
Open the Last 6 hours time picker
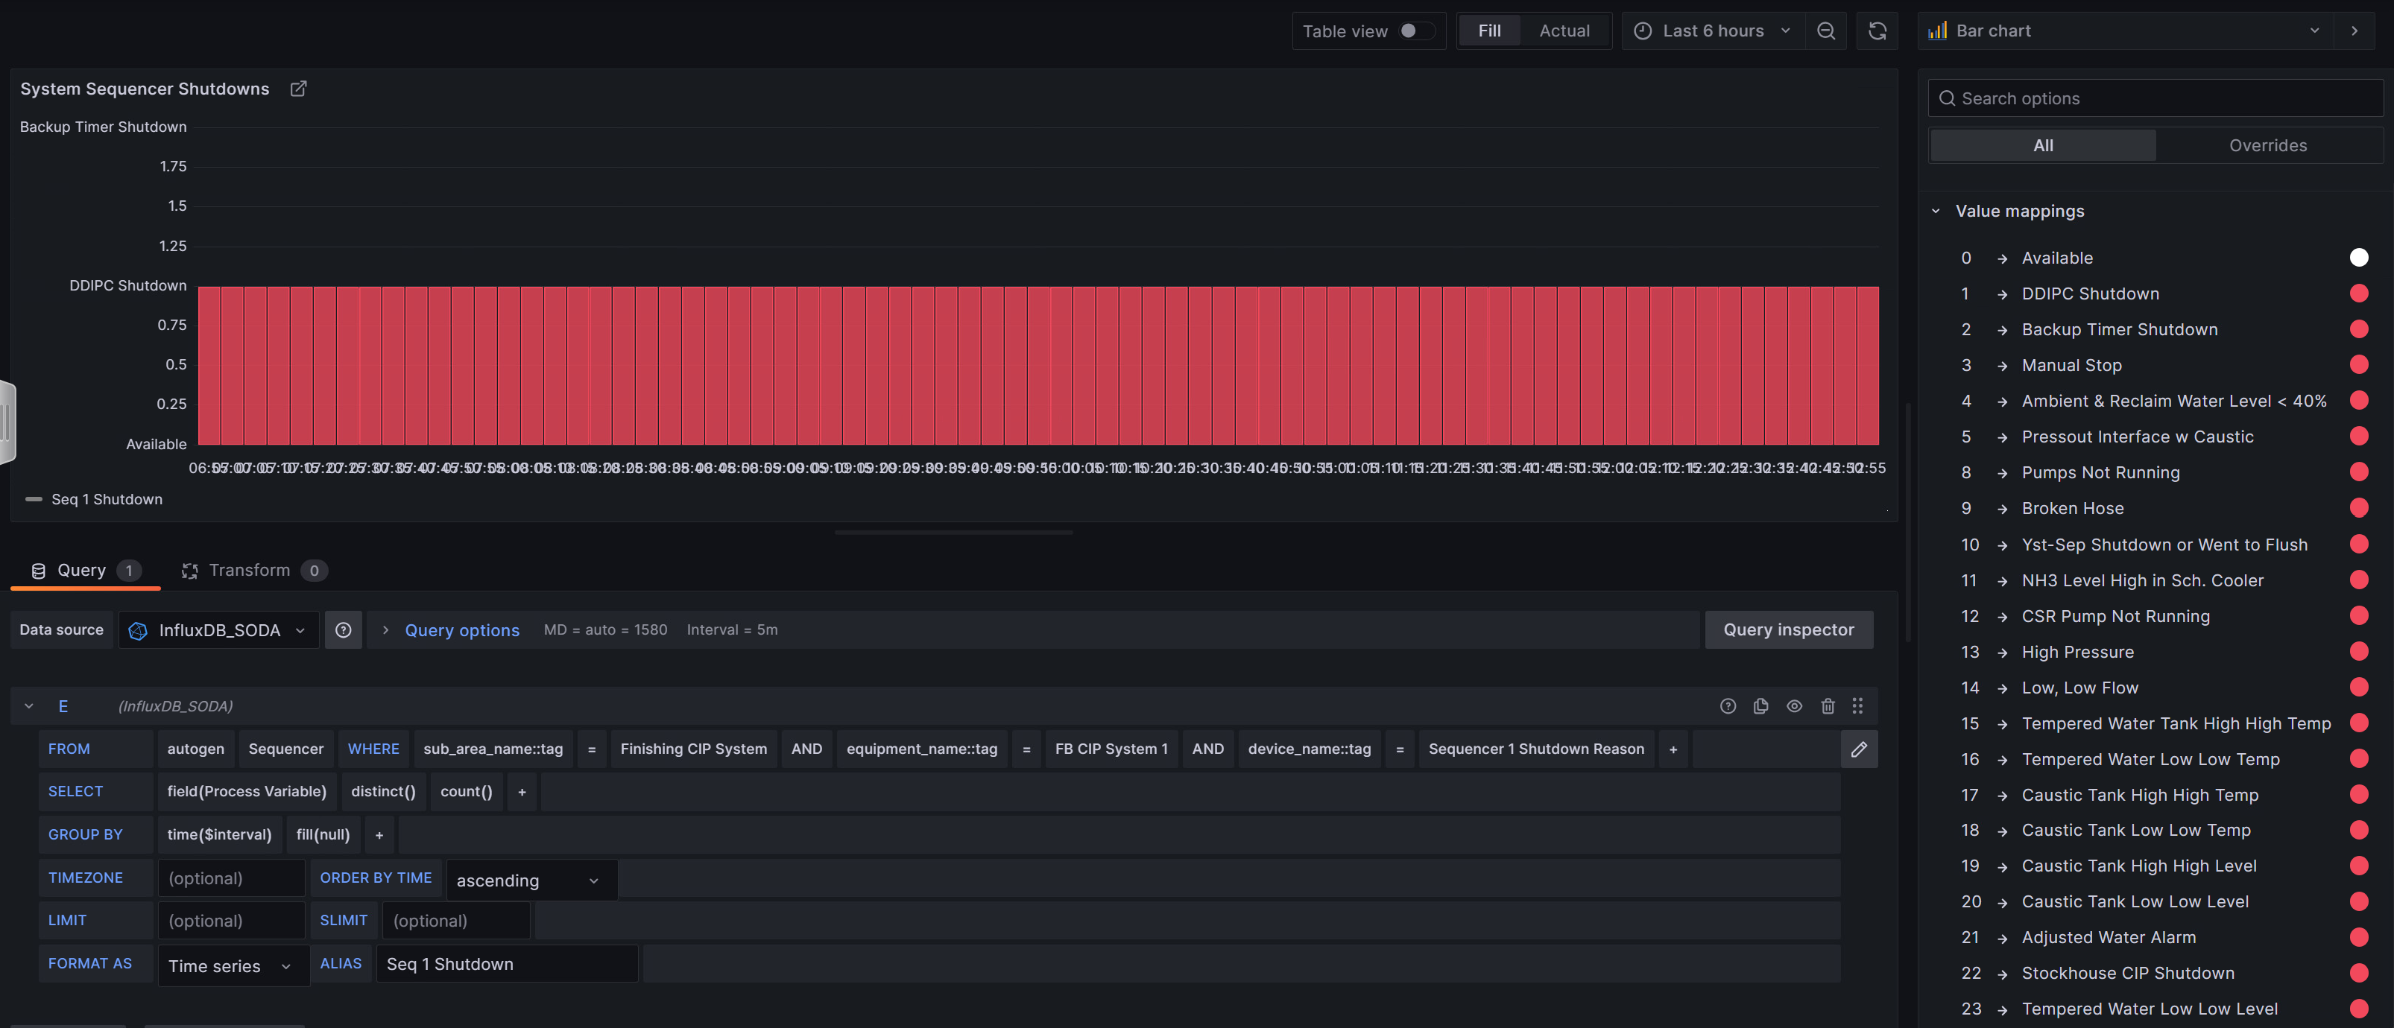(1712, 31)
